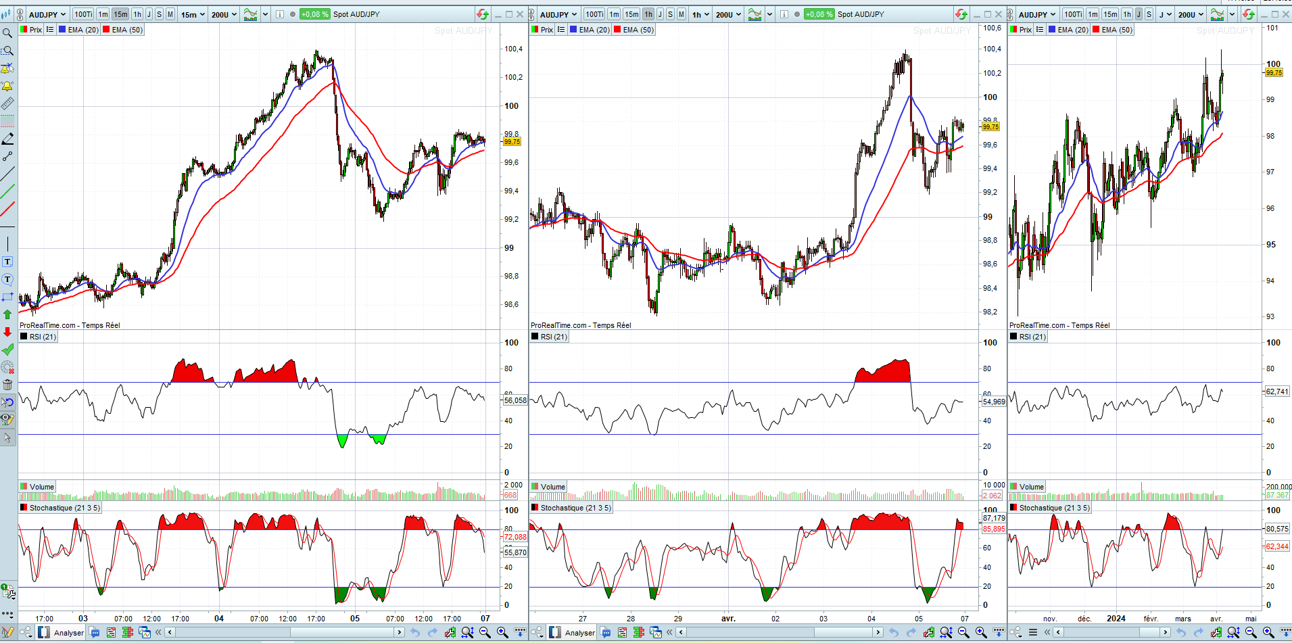Open EMA (50) indicator settings, middle chart
Viewport: 1292px width, 643px height.
(634, 30)
